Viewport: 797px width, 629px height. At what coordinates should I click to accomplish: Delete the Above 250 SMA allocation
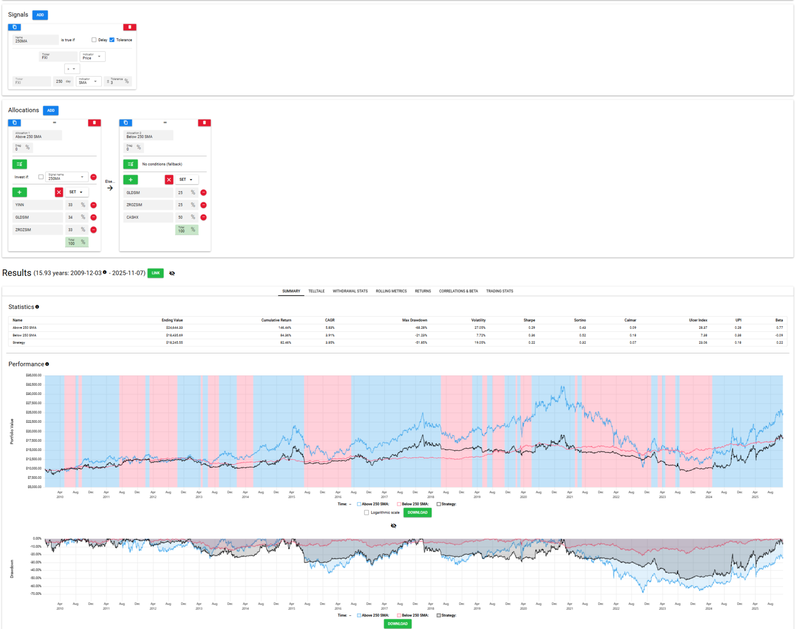(x=94, y=123)
